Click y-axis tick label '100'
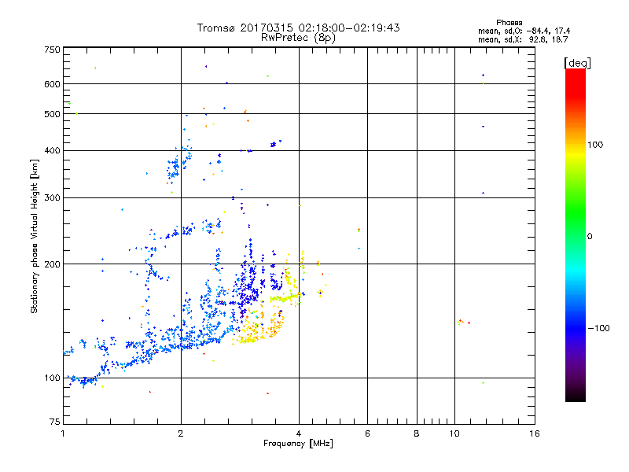 (x=52, y=378)
